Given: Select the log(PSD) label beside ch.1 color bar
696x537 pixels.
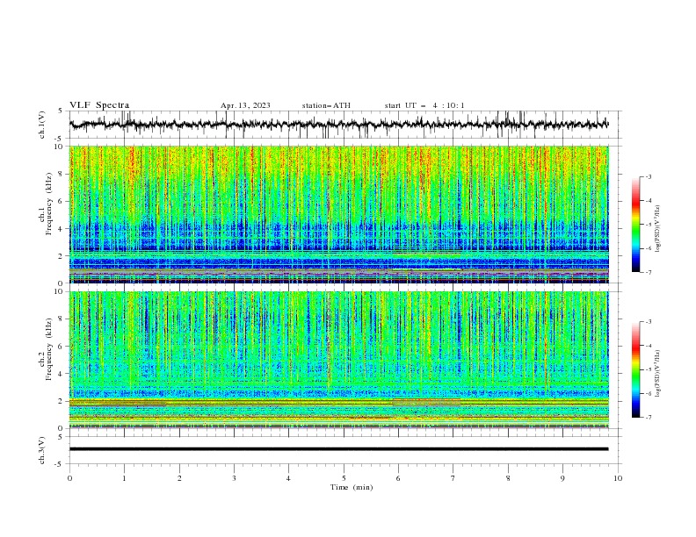Looking at the screenshot, I should pyautogui.click(x=658, y=229).
